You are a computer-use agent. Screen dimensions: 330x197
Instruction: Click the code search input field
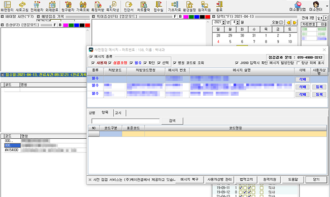[x=125, y=121]
